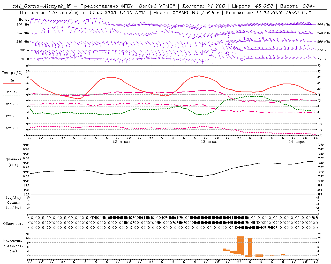
Task: Click the 'Давление' pressure panel label
Action: [13, 159]
